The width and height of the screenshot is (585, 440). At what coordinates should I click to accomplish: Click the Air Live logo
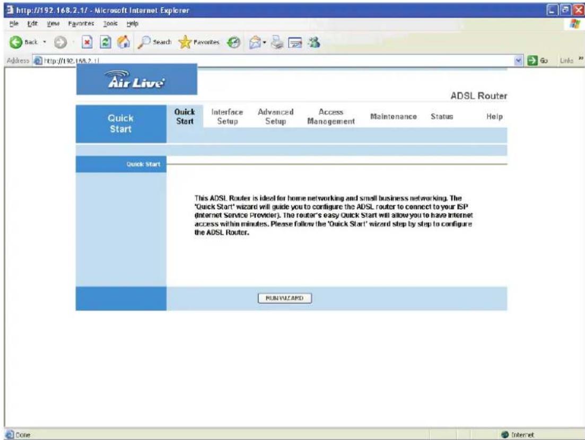point(136,79)
